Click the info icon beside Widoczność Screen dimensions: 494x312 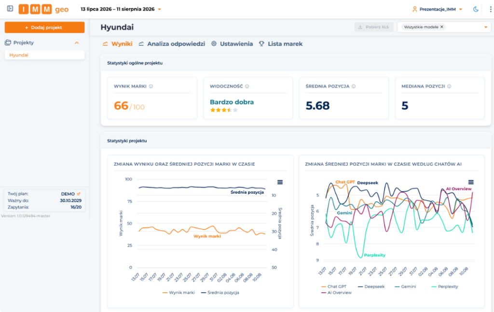point(247,86)
